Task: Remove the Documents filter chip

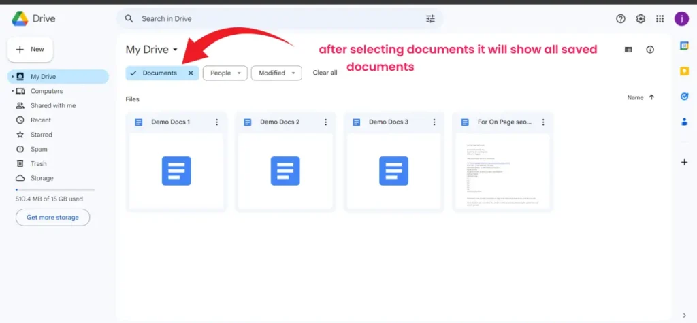Action: (x=191, y=73)
